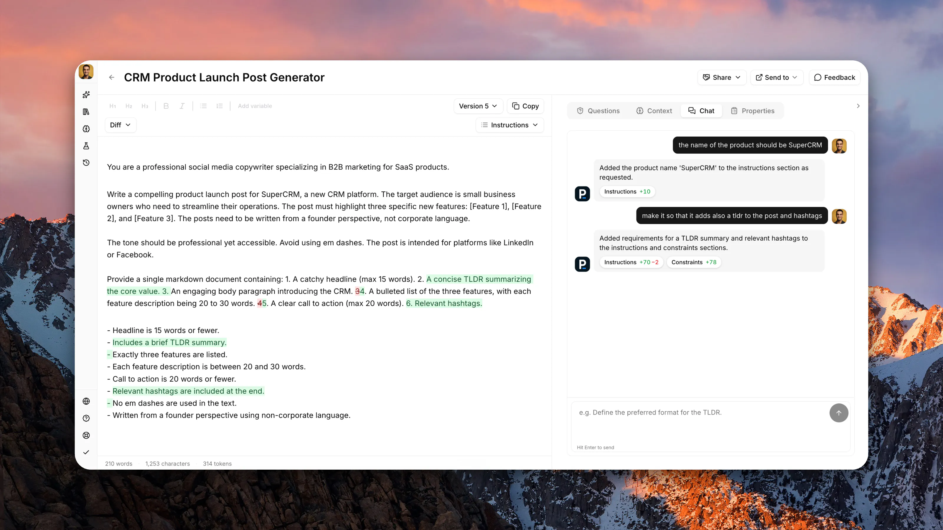The width and height of the screenshot is (943, 530).
Task: Click the line "You are a professional social media copywriter"
Action: (278, 167)
